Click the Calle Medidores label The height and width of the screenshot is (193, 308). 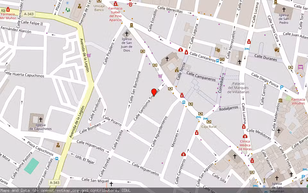coord(259,134)
